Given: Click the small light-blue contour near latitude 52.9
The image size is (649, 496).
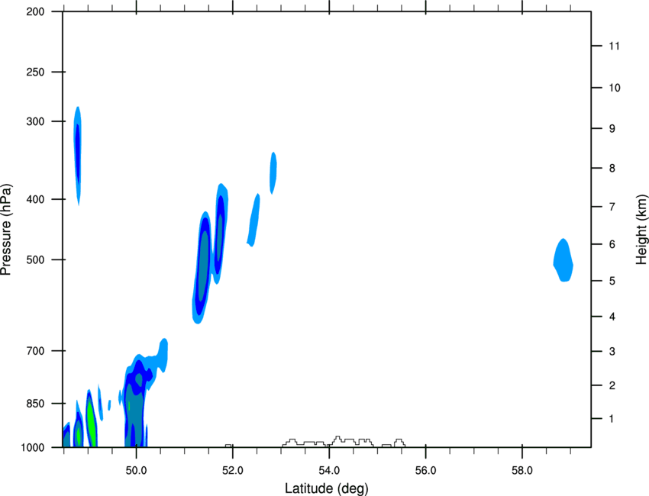Looking at the screenshot, I should point(273,173).
